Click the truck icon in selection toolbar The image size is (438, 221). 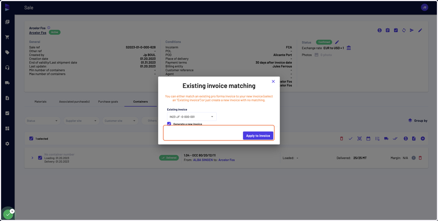386,138
